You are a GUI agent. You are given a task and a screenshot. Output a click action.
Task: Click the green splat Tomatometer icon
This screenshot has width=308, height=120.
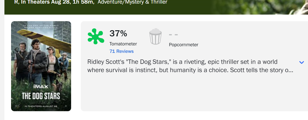tap(96, 36)
